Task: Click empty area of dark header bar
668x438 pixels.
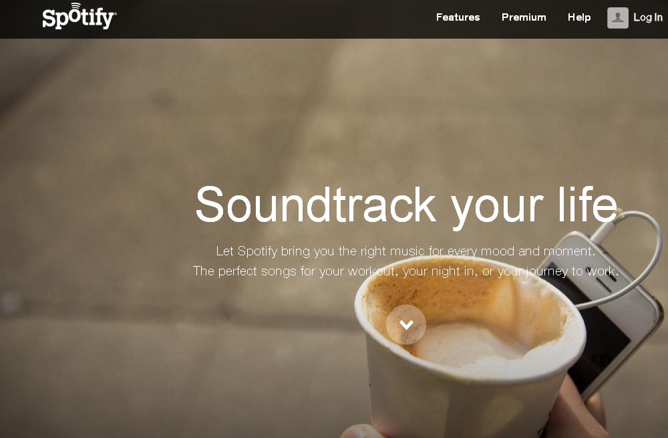Action: click(x=273, y=19)
